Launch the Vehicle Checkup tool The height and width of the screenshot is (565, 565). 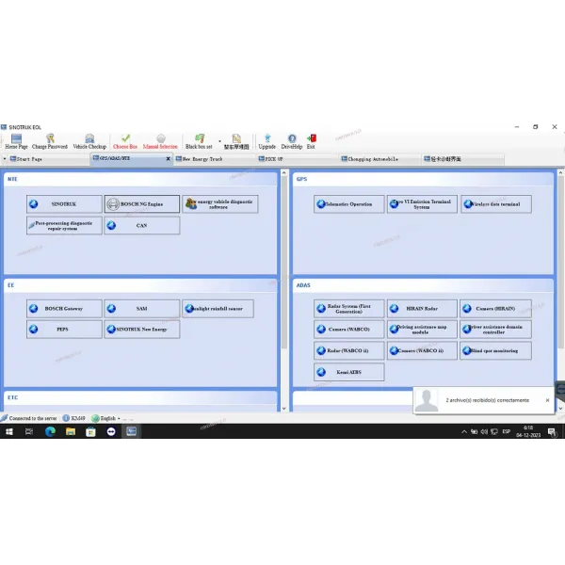click(x=89, y=139)
